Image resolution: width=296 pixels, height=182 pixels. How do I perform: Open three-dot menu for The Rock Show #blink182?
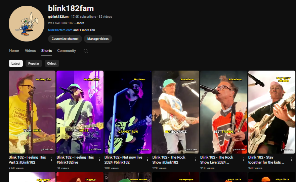coord(195,159)
